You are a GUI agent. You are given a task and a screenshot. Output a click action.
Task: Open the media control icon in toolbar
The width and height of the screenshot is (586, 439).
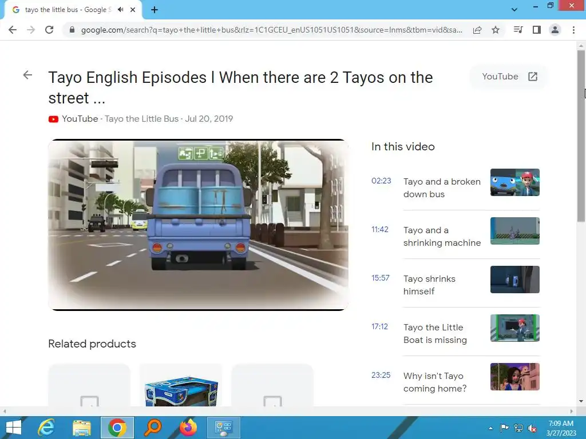pyautogui.click(x=518, y=30)
